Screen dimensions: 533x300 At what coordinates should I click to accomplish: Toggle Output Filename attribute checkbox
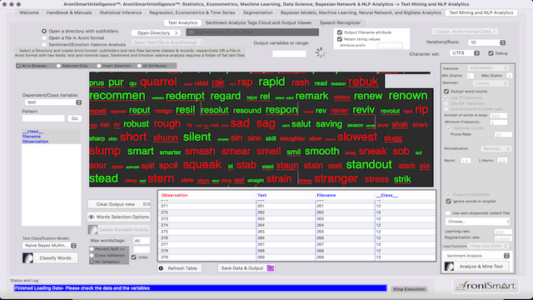click(340, 32)
